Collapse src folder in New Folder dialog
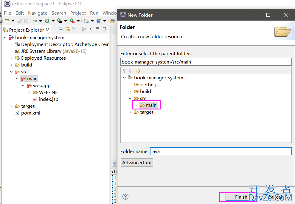Viewport: 295px width, 204px height. [130, 98]
